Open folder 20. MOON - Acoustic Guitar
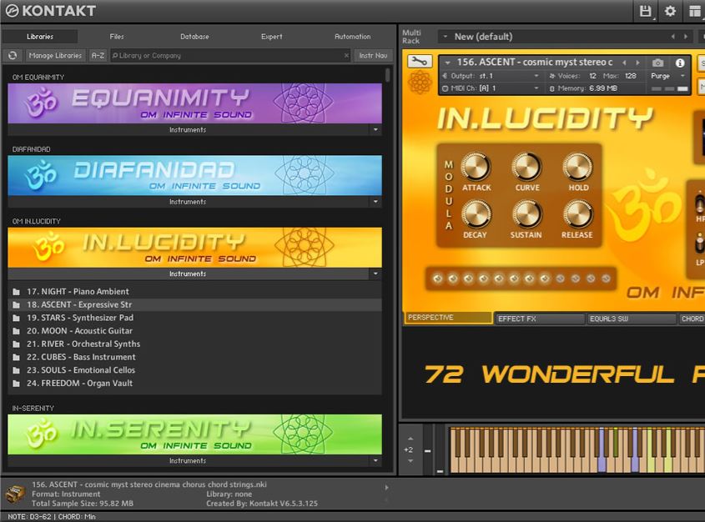The height and width of the screenshot is (522, 705). tap(194, 331)
